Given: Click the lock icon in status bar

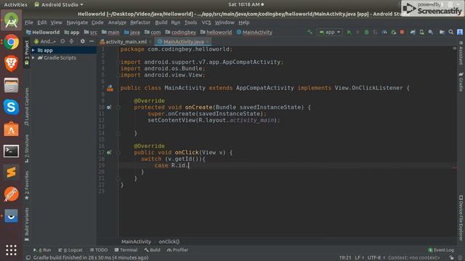Looking at the screenshot, I should (x=451, y=258).
